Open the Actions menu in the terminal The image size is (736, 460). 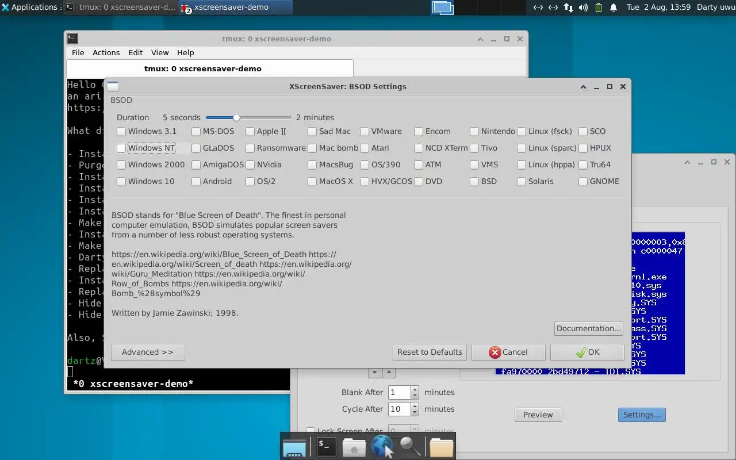(106, 52)
